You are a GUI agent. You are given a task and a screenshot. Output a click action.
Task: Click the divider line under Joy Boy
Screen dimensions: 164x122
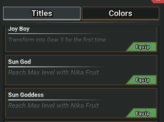tap(56, 34)
